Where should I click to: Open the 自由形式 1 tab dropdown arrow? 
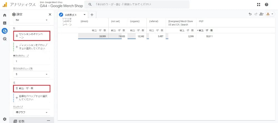point(85,15)
